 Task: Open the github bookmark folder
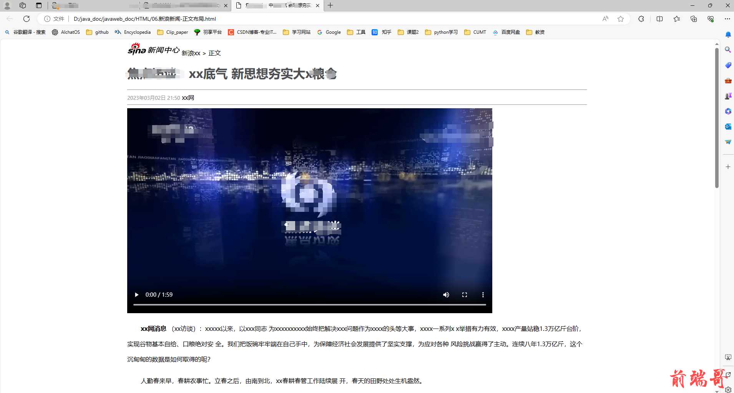pyautogui.click(x=97, y=32)
